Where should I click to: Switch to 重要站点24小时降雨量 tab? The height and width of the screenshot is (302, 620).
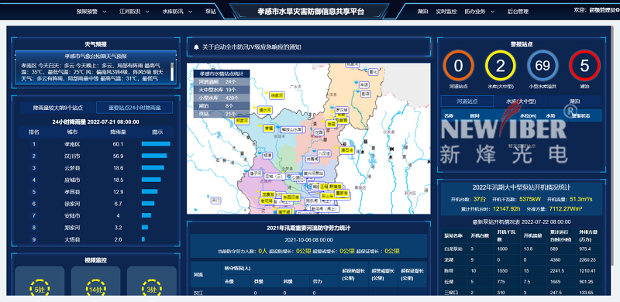pos(134,108)
